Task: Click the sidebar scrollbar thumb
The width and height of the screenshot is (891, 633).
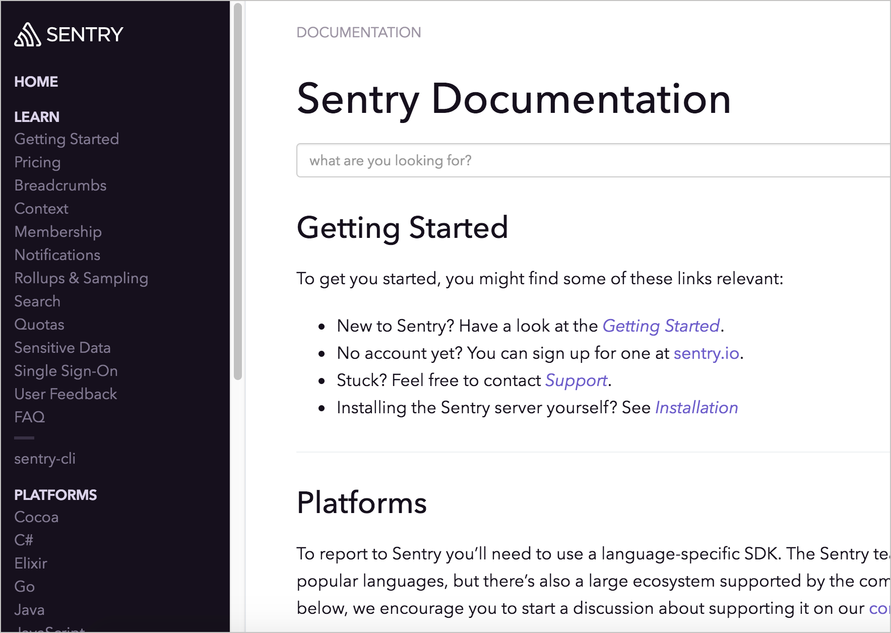Action: click(238, 191)
